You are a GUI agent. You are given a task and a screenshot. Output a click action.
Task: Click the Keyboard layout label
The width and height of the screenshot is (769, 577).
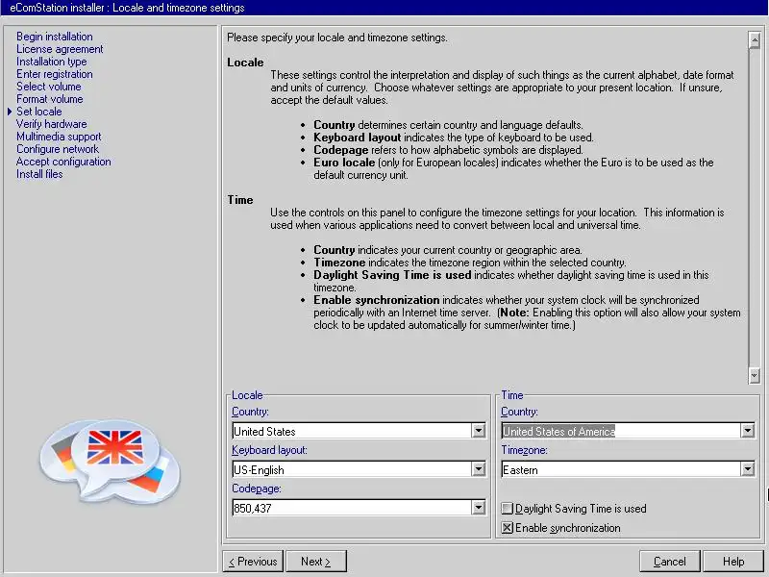269,450
